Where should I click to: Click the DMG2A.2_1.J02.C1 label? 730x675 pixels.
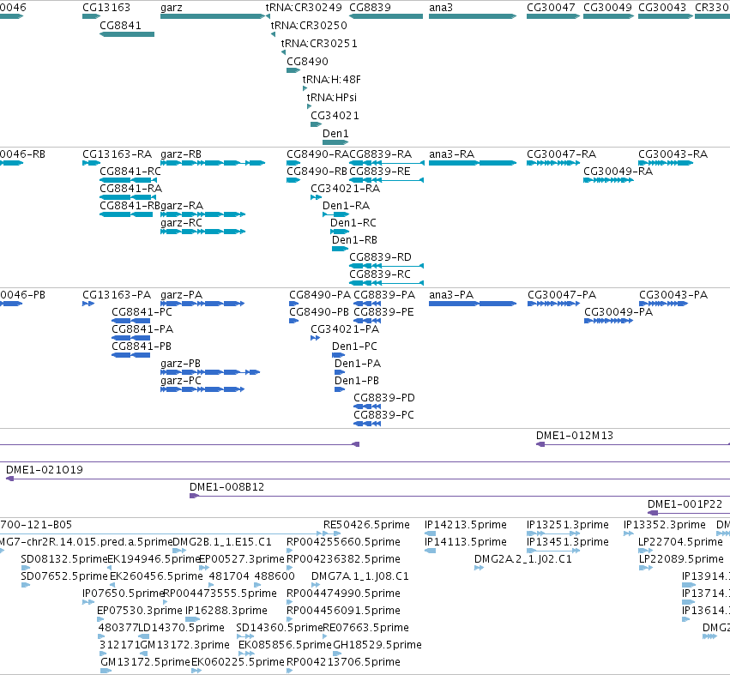(522, 559)
